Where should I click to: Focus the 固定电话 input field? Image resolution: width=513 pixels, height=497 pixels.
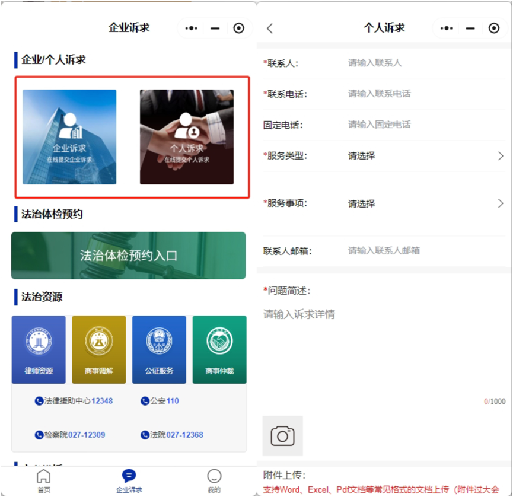[425, 125]
